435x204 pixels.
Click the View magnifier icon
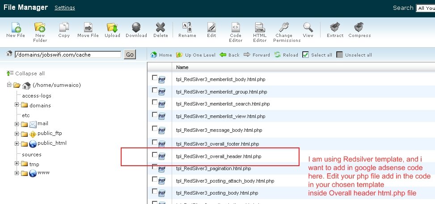click(x=308, y=27)
